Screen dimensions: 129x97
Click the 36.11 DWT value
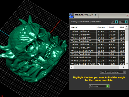click(112, 54)
